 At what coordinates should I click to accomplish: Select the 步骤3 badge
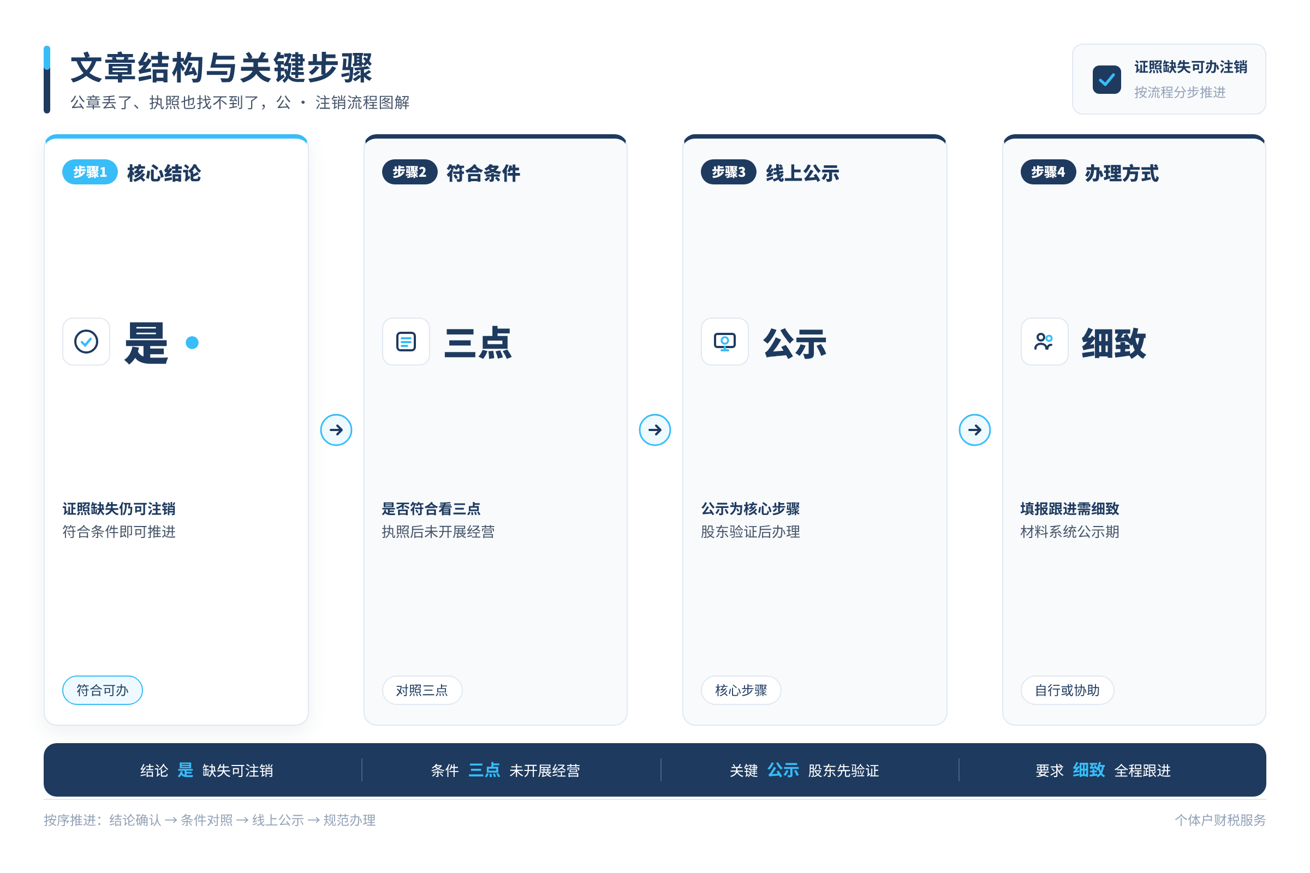(x=729, y=172)
